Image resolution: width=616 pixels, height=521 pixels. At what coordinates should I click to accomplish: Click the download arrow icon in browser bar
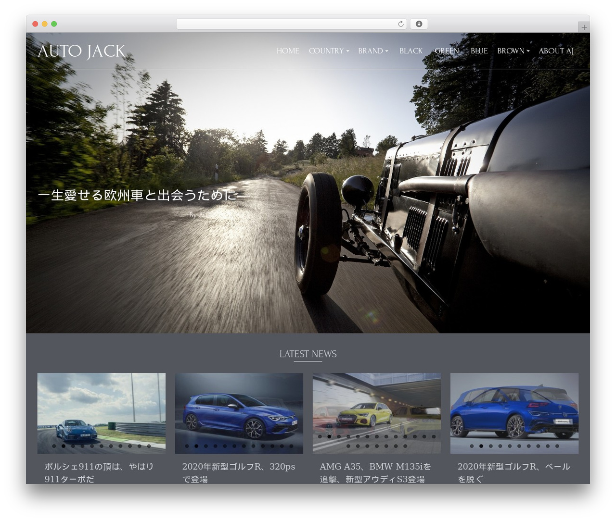click(x=419, y=24)
